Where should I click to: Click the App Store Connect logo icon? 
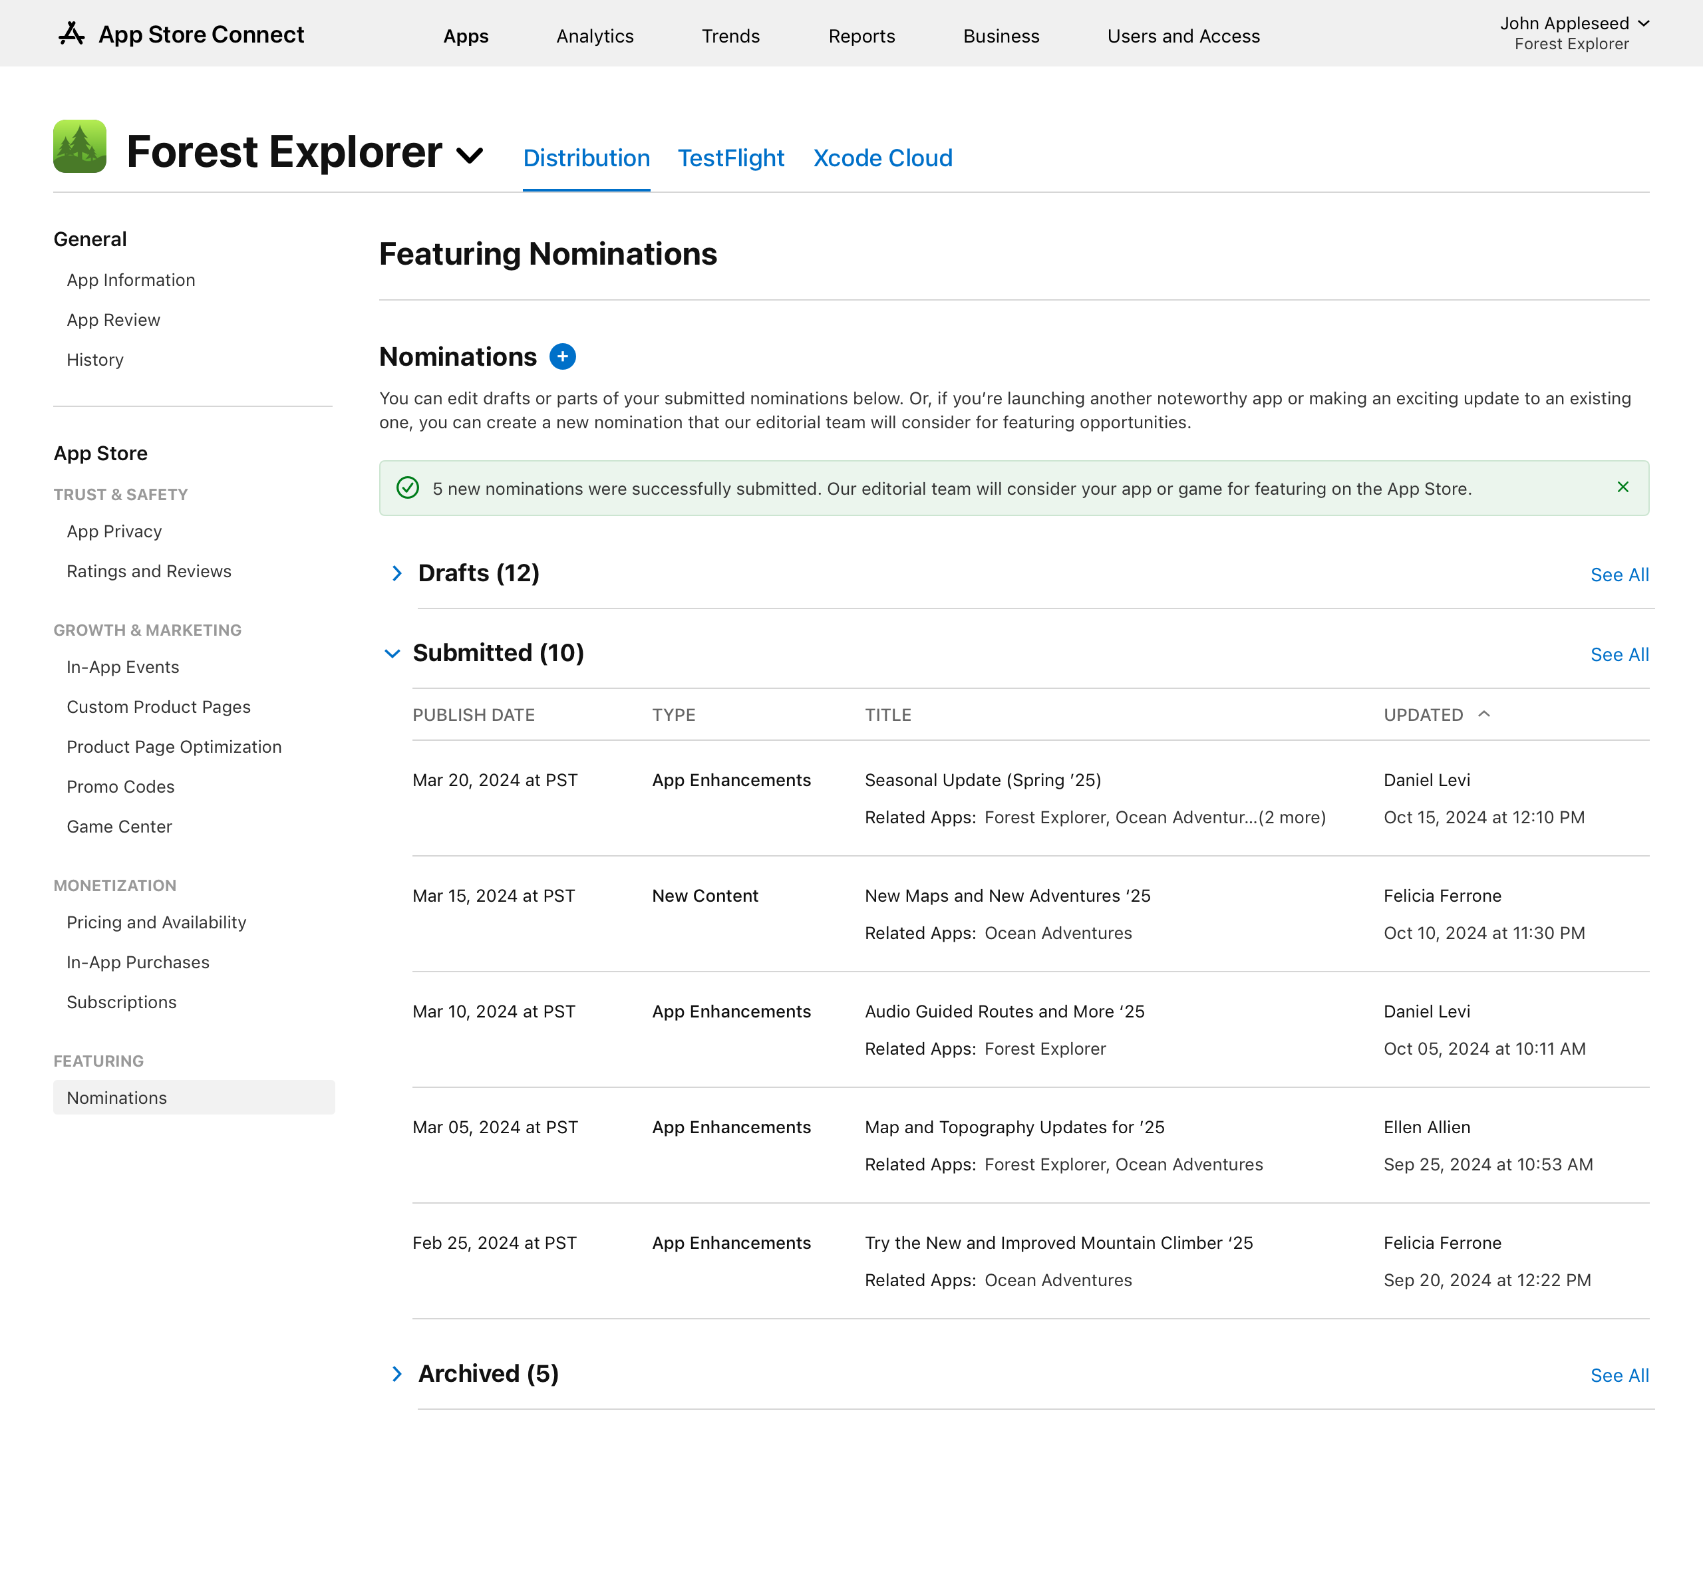pyautogui.click(x=69, y=33)
